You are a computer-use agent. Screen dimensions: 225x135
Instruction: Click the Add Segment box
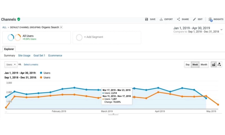click(107, 37)
